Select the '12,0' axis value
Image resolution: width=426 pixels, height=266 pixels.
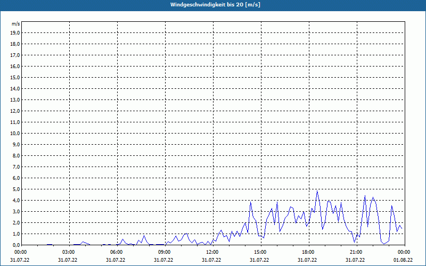click(15, 111)
